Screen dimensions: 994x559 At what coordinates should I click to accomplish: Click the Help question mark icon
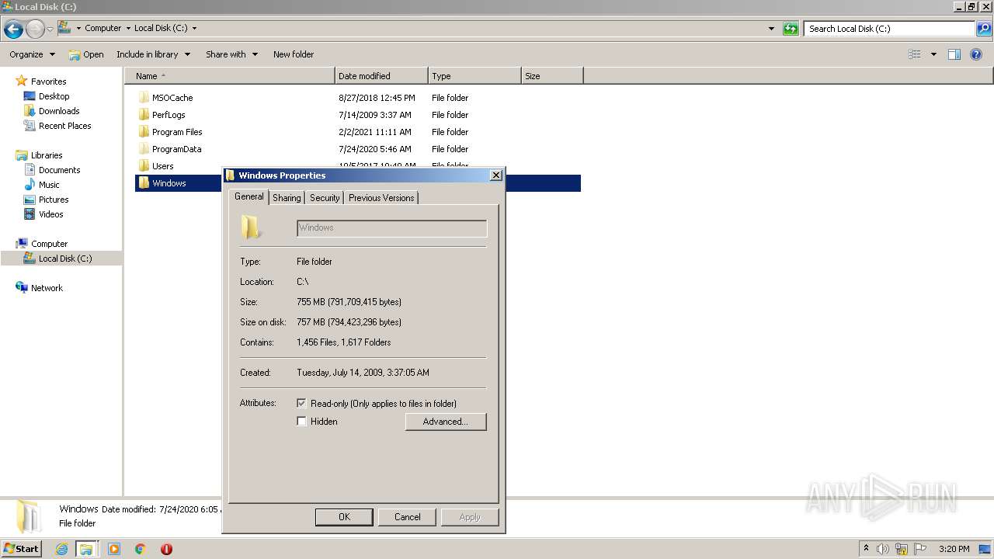tap(976, 54)
